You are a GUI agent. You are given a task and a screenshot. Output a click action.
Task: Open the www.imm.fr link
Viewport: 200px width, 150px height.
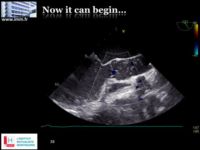click(x=15, y=20)
